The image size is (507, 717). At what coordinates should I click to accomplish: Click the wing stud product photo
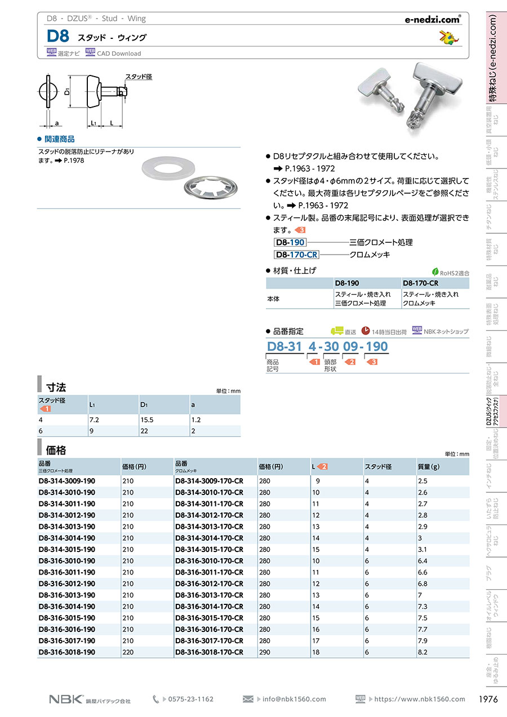tap(411, 97)
